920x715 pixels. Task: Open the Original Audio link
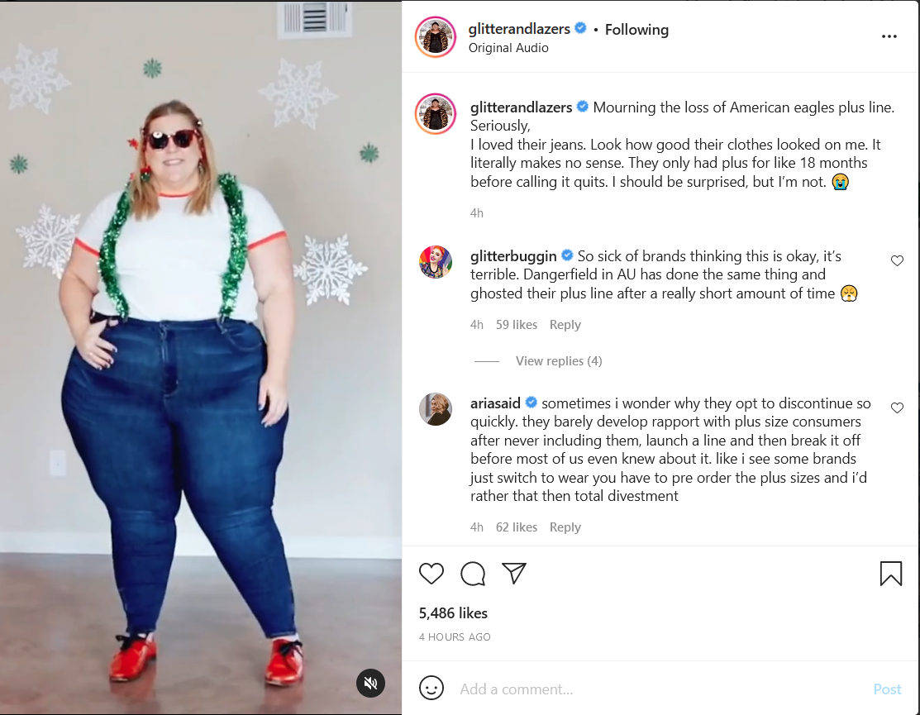pos(508,48)
